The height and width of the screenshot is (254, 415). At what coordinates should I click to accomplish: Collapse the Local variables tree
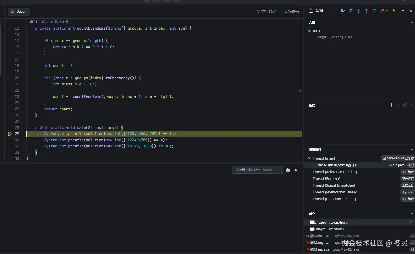309,31
